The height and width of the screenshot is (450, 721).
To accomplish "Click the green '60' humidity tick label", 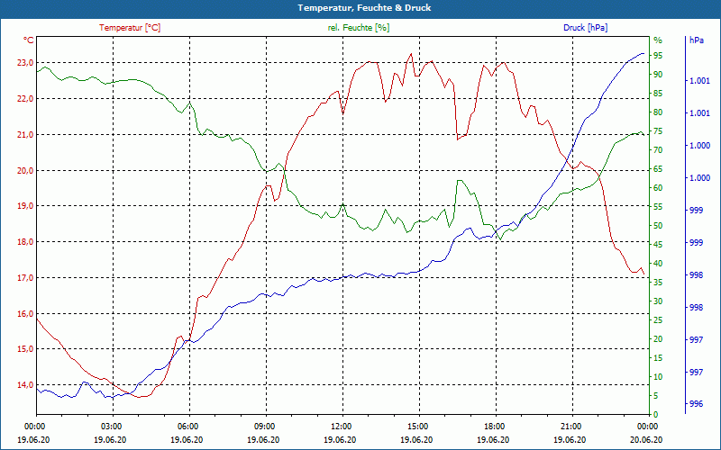I will click(658, 188).
